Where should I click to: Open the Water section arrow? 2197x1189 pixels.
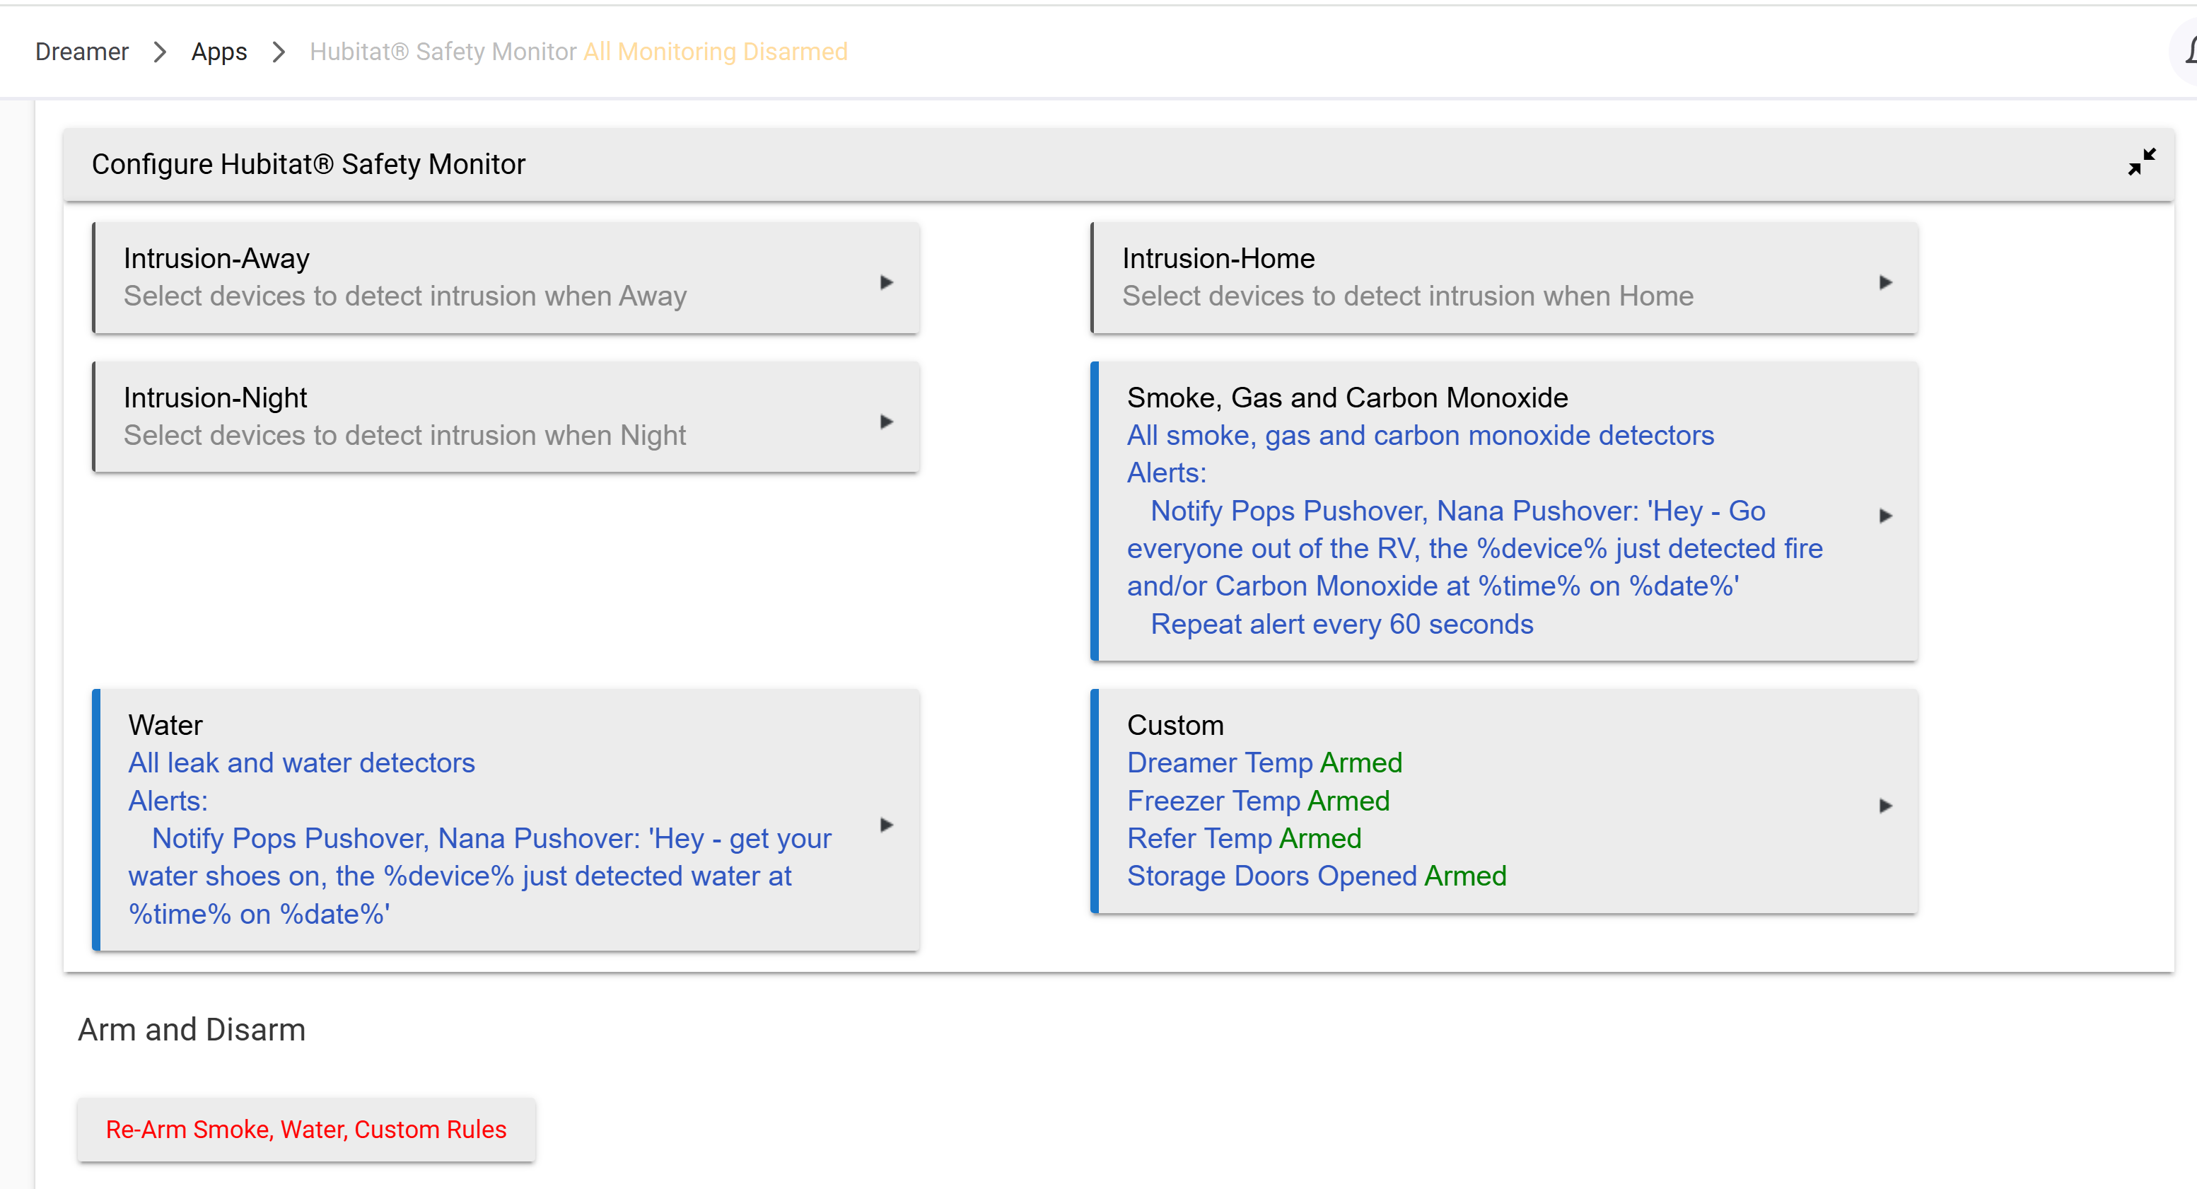click(886, 825)
